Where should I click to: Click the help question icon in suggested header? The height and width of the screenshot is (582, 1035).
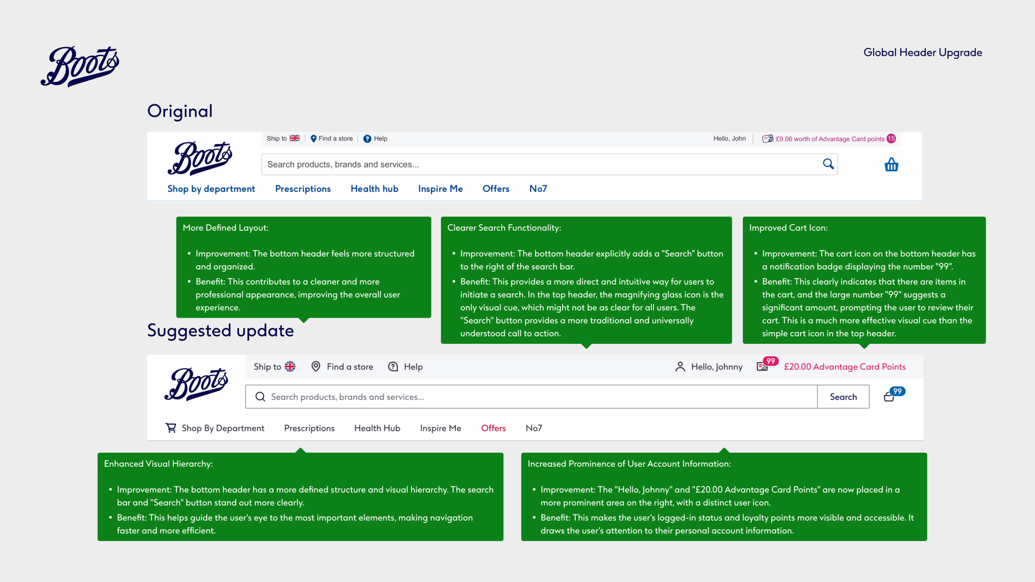pyautogui.click(x=393, y=367)
